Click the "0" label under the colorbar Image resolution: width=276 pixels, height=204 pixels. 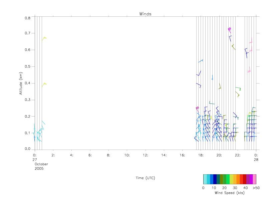tap(203, 188)
